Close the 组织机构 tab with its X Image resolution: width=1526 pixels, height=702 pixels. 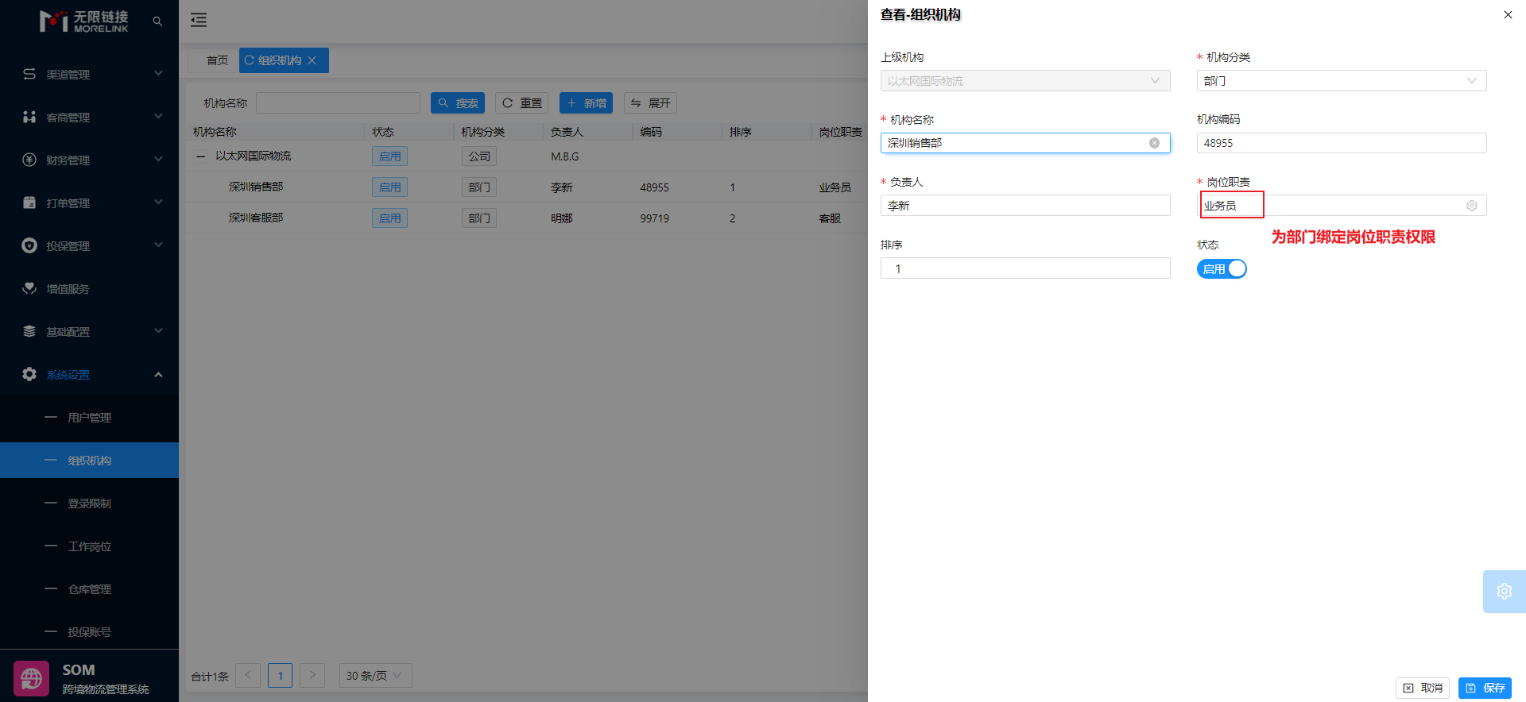point(312,60)
